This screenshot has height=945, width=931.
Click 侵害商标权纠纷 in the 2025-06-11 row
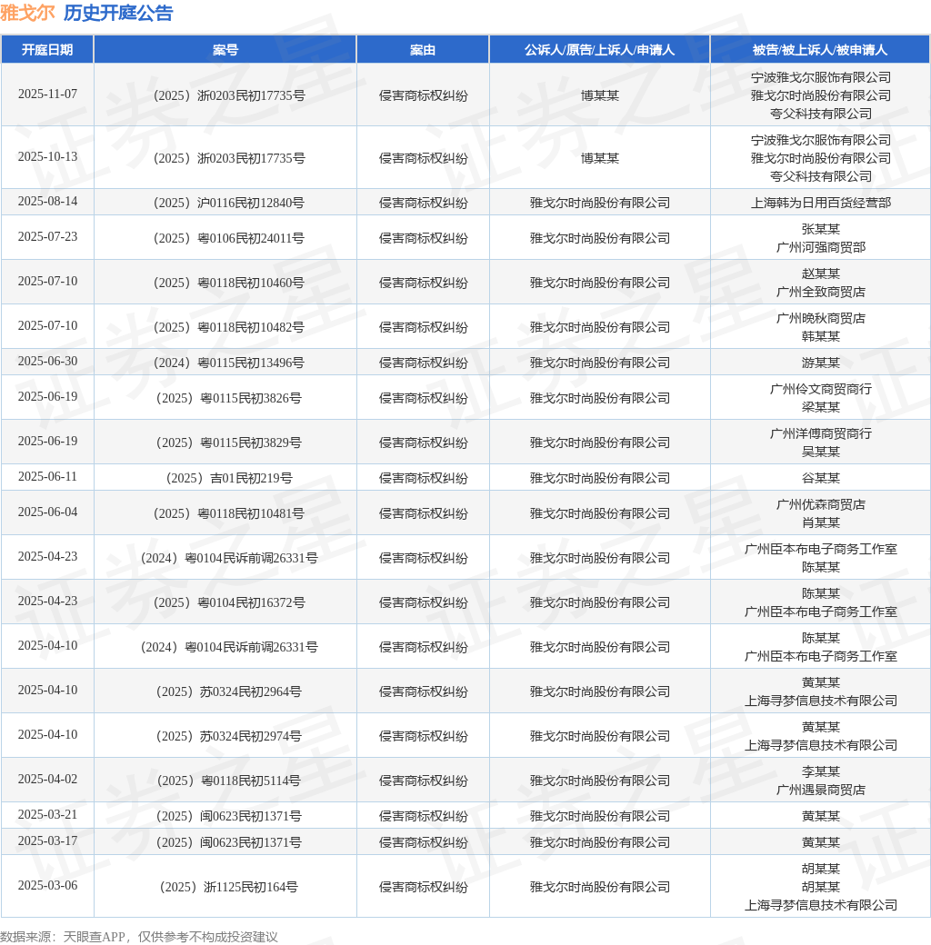[423, 479]
